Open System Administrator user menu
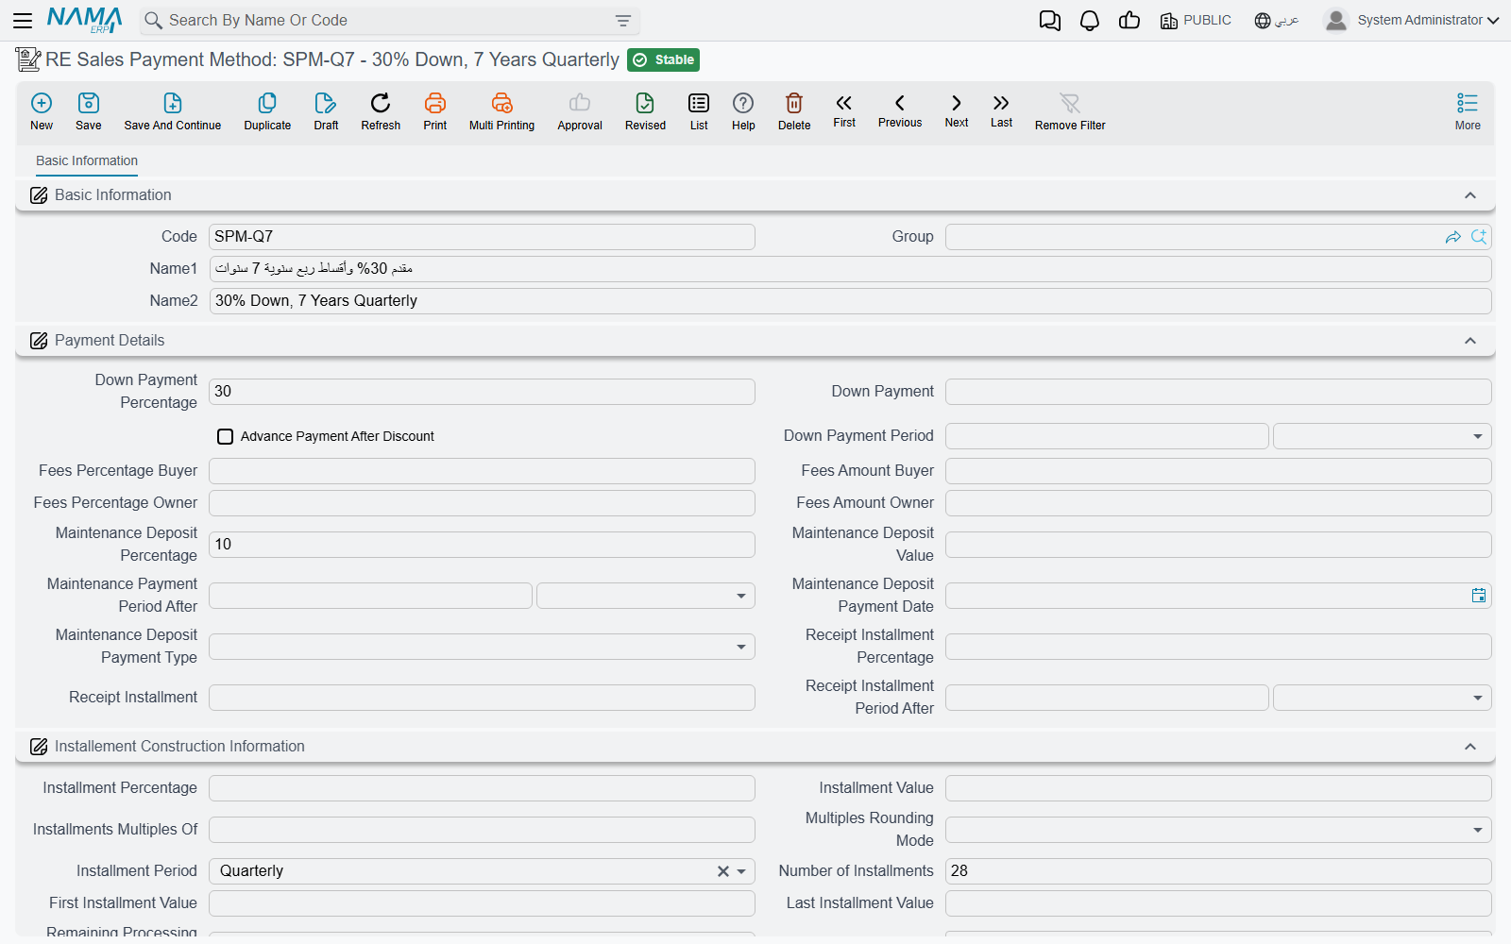 coord(1411,20)
